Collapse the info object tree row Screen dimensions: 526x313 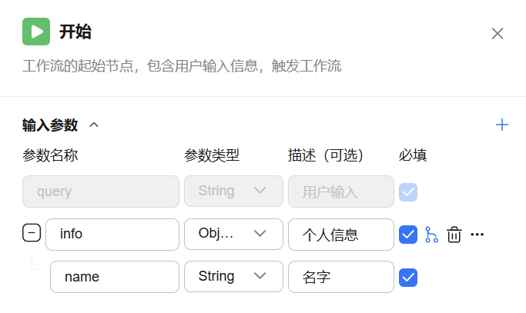pos(31,233)
